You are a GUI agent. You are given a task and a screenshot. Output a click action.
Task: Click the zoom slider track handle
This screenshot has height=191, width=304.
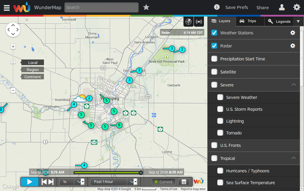(13, 62)
